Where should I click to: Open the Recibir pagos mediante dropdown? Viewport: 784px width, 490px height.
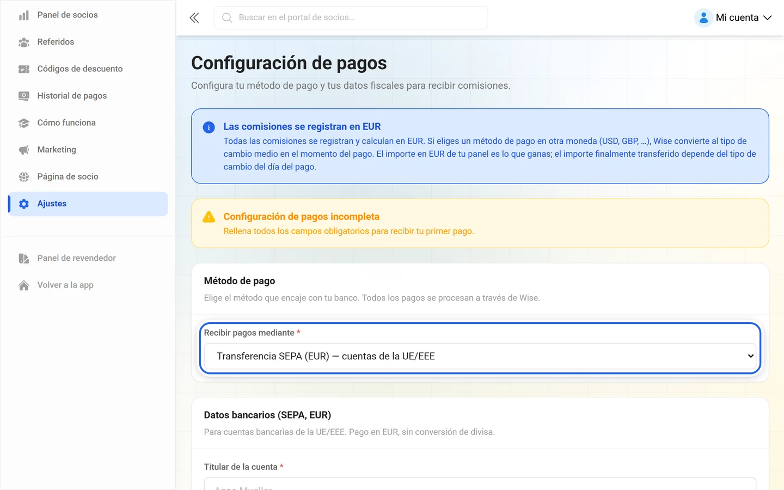480,356
